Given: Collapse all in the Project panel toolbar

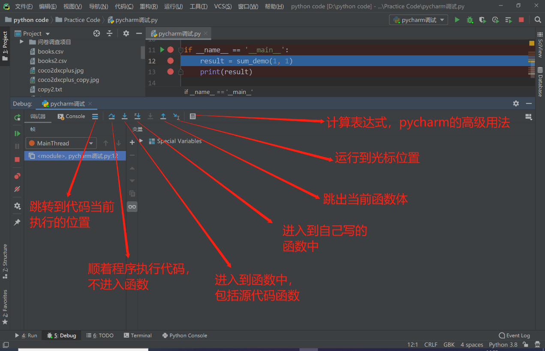Looking at the screenshot, I should point(110,33).
